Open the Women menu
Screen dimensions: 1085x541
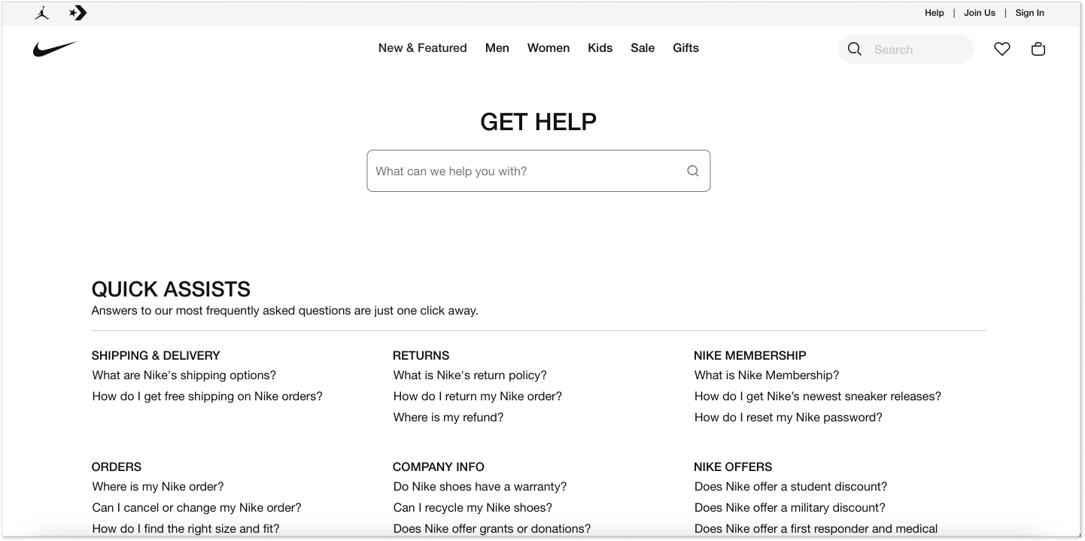pyautogui.click(x=548, y=48)
